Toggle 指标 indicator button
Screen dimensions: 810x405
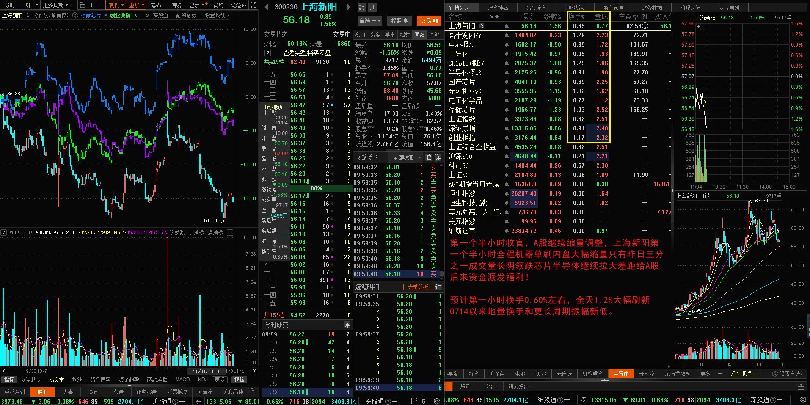tap(9, 380)
